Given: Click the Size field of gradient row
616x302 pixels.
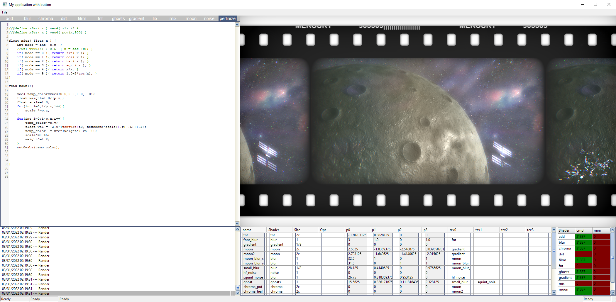Looking at the screenshot, I should 305,245.
